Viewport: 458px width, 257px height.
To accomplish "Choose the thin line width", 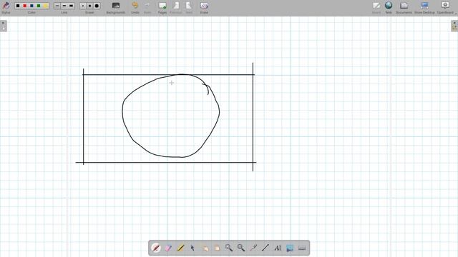I will (57, 6).
